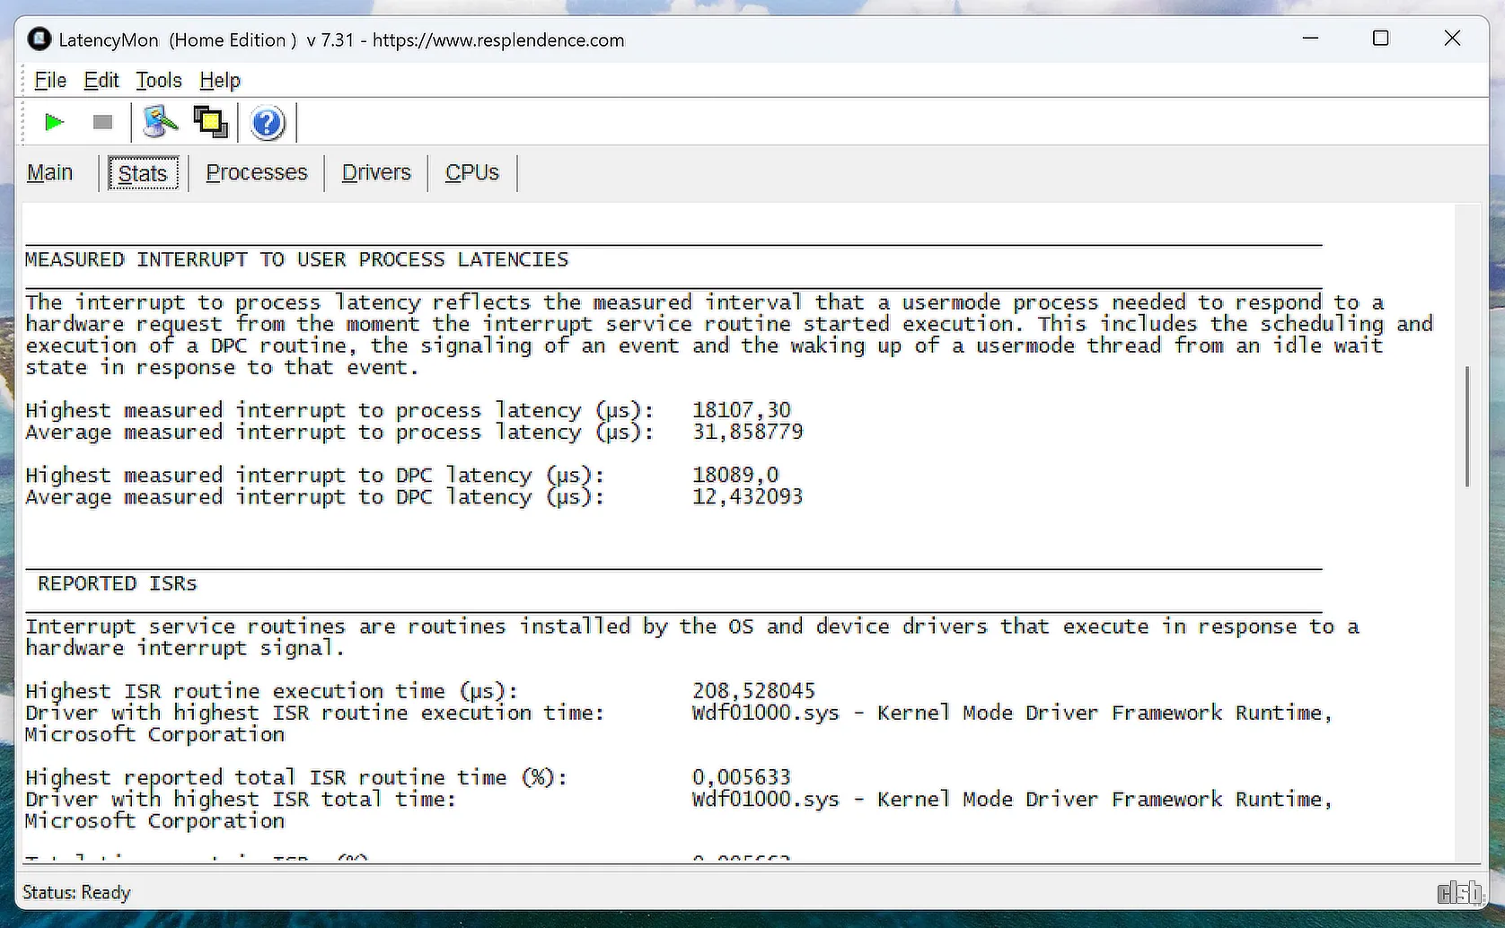Maximize the LatencyMon window

[1381, 39]
